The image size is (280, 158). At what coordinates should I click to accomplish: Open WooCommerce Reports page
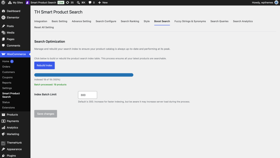pyautogui.click(x=7, y=83)
